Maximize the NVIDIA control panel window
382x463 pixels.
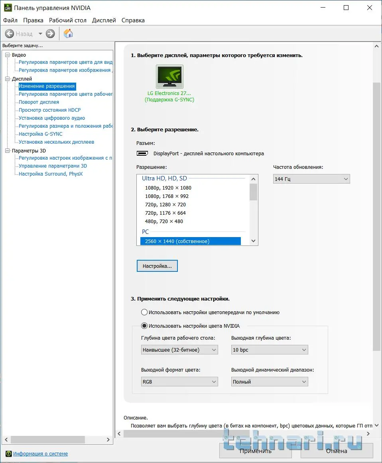coord(346,8)
